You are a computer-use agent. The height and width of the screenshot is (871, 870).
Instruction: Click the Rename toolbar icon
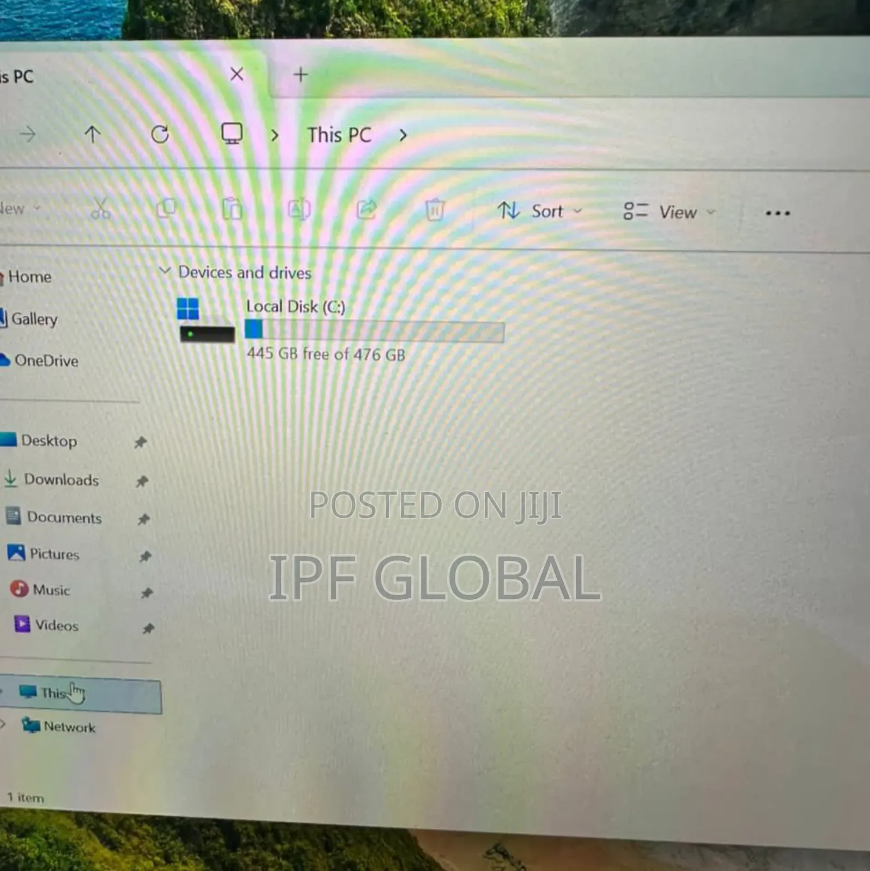(299, 209)
